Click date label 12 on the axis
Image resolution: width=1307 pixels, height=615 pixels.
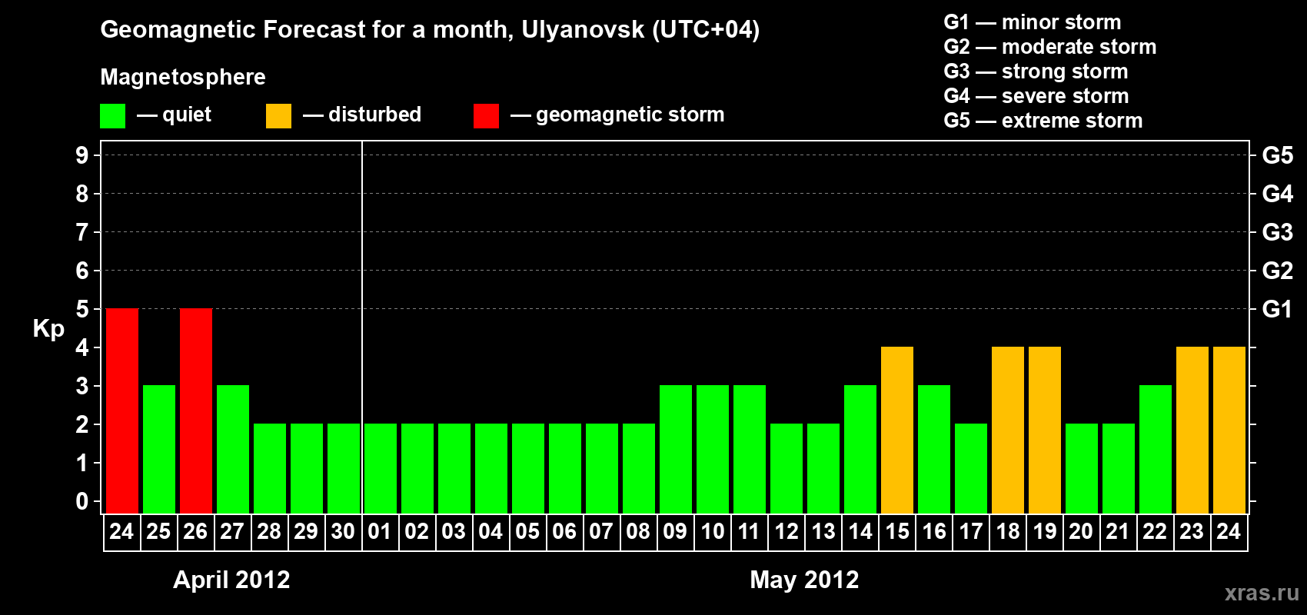point(787,531)
